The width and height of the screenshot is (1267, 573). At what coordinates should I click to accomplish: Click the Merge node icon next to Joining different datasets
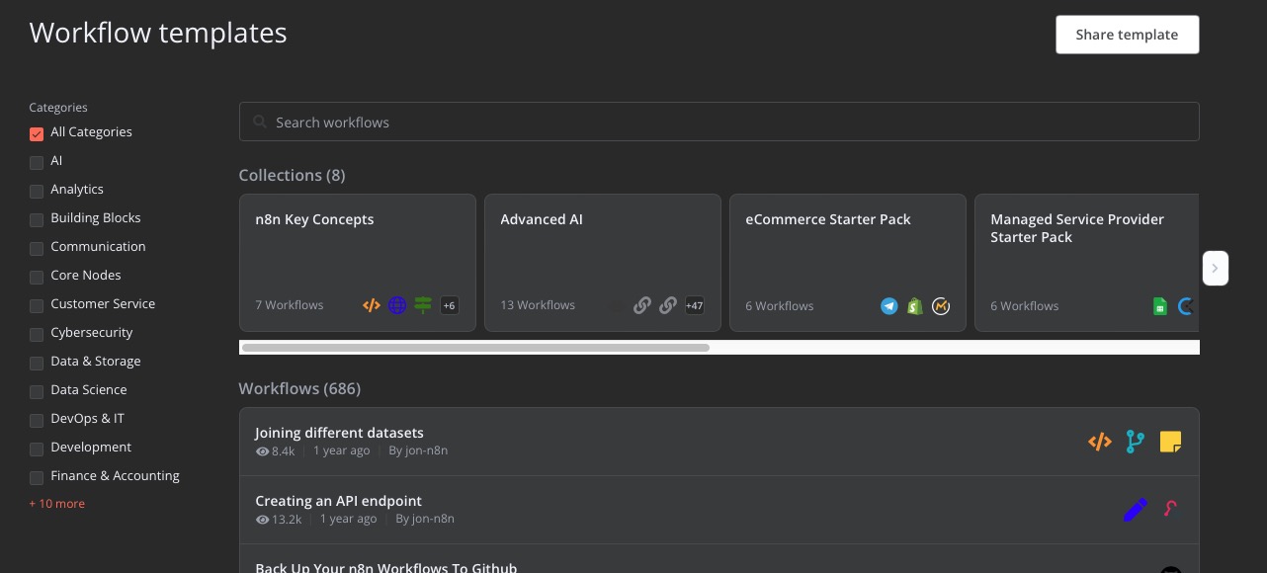tap(1135, 442)
